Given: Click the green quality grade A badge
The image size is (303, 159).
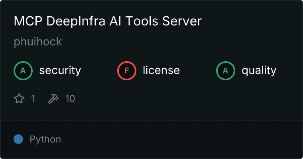Looking at the screenshot, I should pyautogui.click(x=226, y=71).
